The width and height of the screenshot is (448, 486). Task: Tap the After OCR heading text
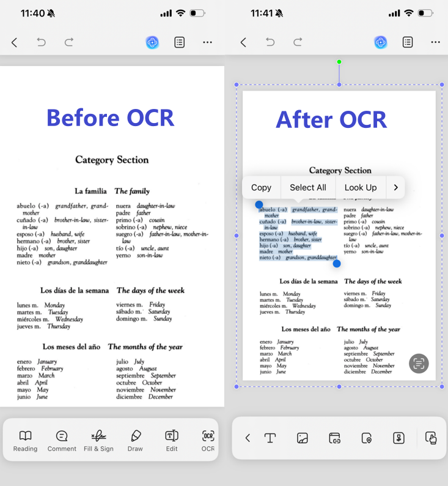[331, 119]
